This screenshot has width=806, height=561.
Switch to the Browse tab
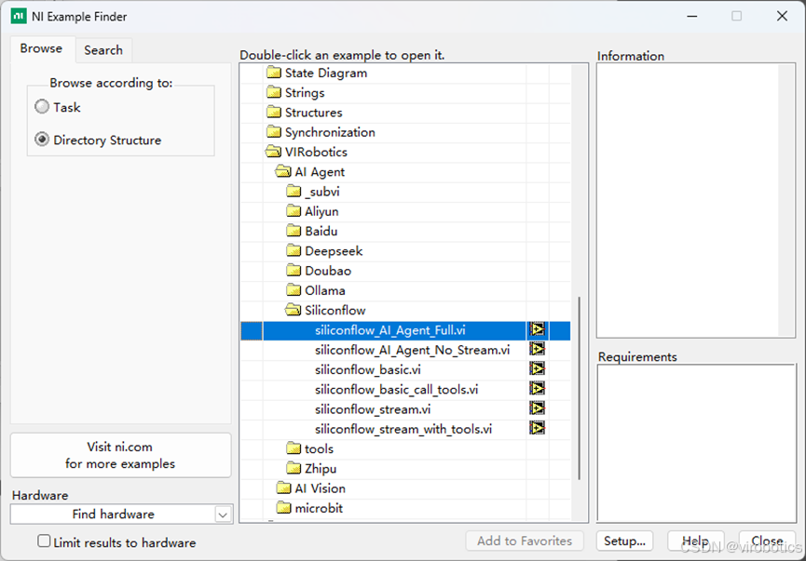pos(41,48)
